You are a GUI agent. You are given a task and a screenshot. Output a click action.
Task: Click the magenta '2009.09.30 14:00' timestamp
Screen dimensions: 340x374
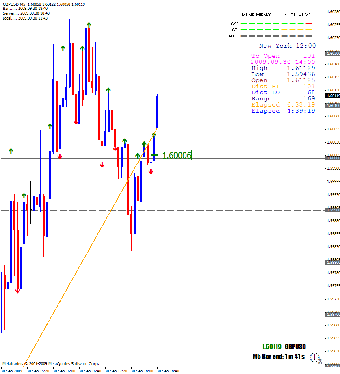point(283,62)
